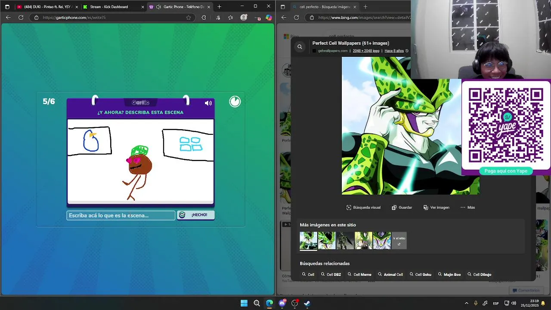Image resolution: width=551 pixels, height=310 pixels.
Task: Expand the Más options menu
Action: click(x=467, y=208)
